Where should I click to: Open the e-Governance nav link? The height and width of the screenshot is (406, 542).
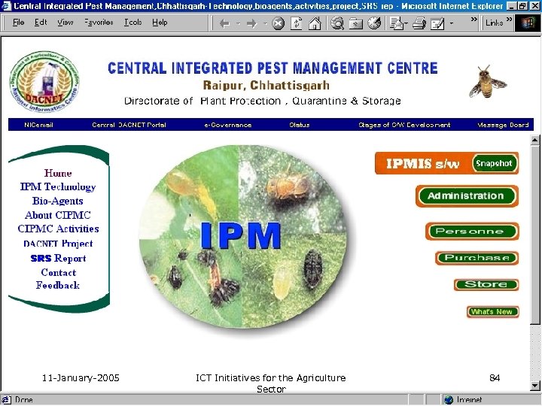point(228,125)
